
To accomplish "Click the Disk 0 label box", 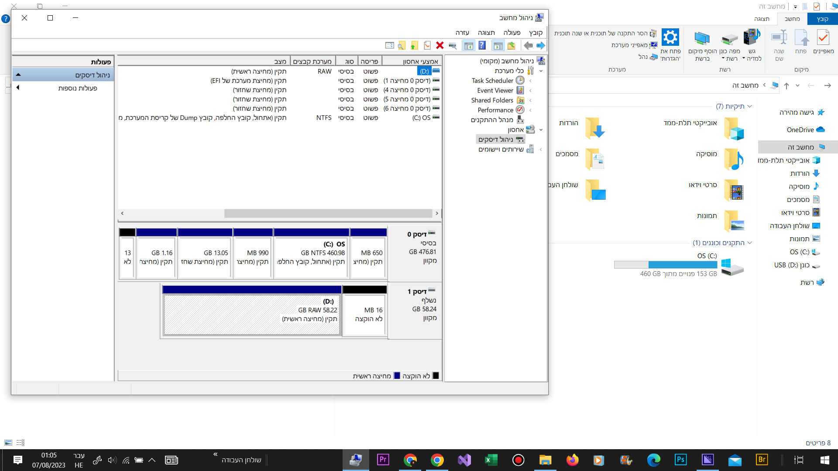I will click(415, 253).
